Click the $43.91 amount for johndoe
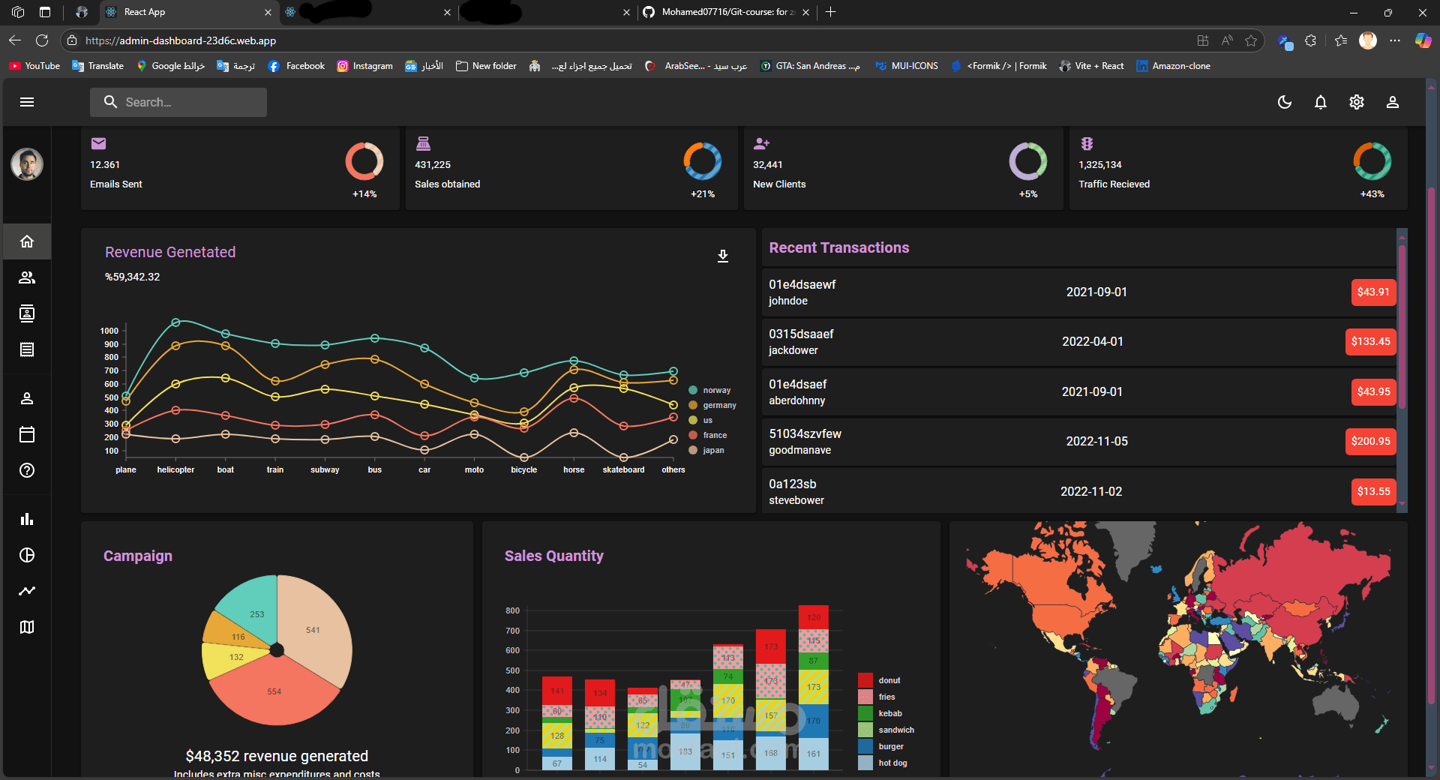1440x780 pixels. [x=1373, y=292]
